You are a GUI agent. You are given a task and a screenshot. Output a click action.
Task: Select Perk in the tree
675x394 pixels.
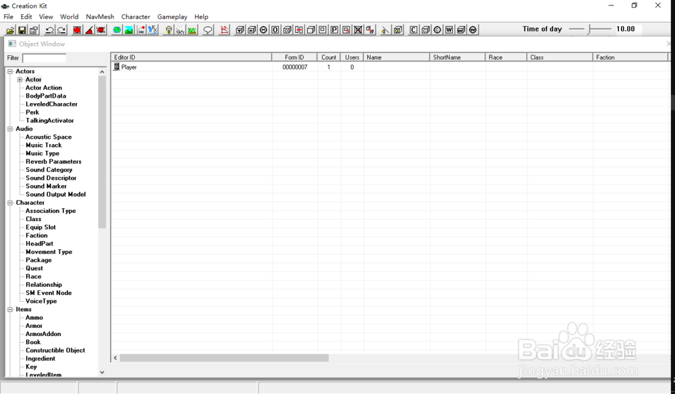pos(32,112)
